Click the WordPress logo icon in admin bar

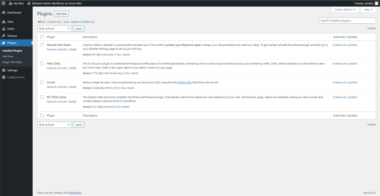pyautogui.click(x=4, y=3)
